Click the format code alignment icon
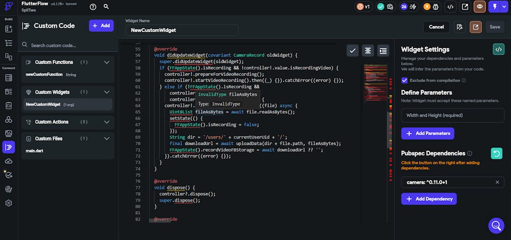 coord(367,50)
